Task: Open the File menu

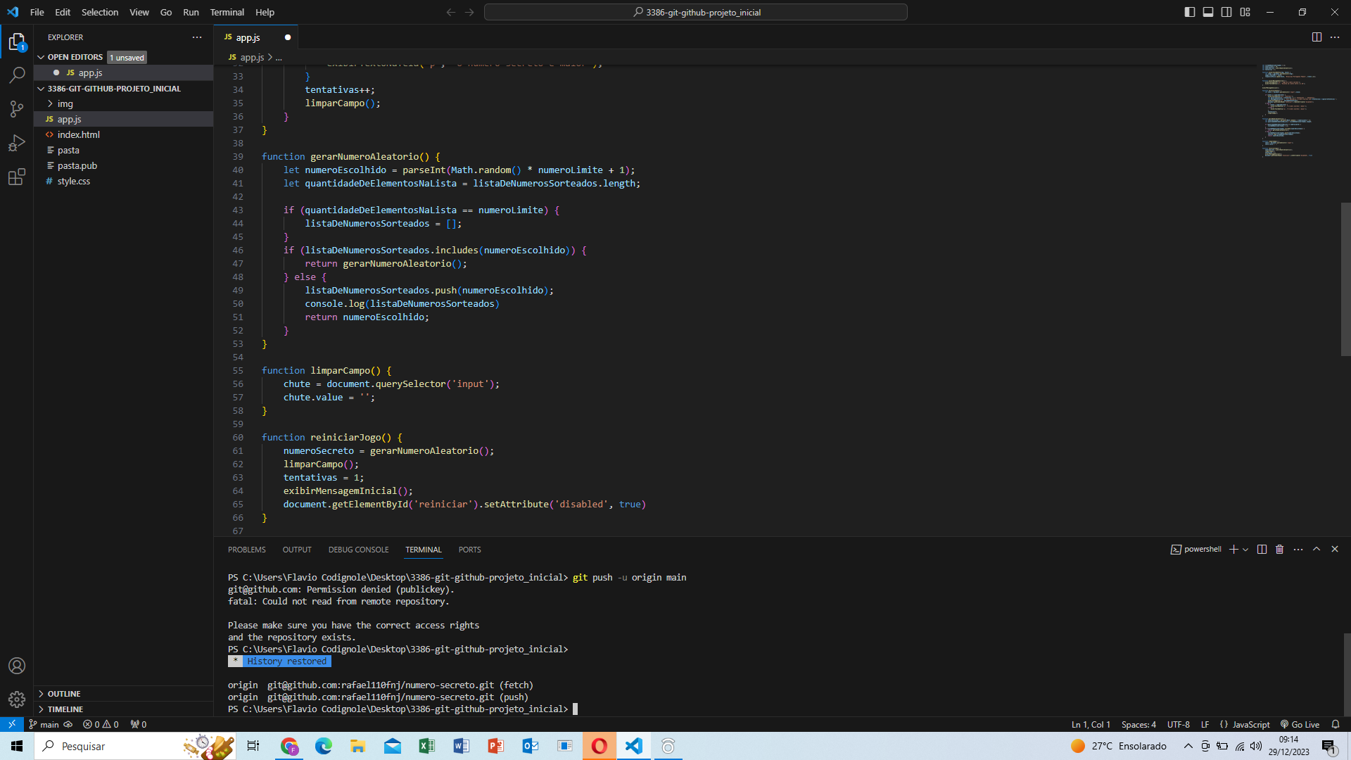Action: (x=37, y=12)
